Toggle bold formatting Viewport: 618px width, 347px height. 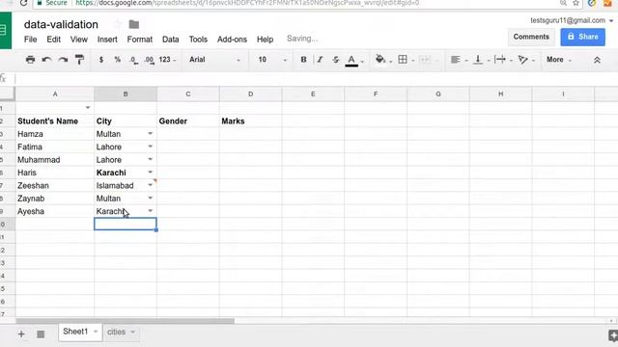303,60
